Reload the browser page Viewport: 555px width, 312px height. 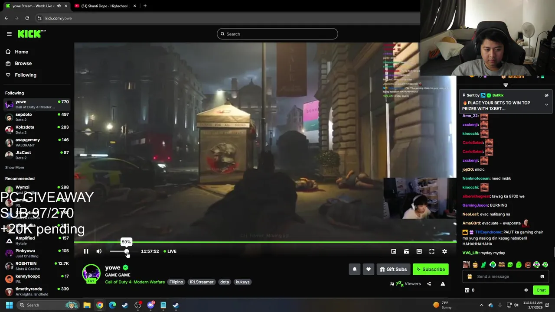click(27, 18)
